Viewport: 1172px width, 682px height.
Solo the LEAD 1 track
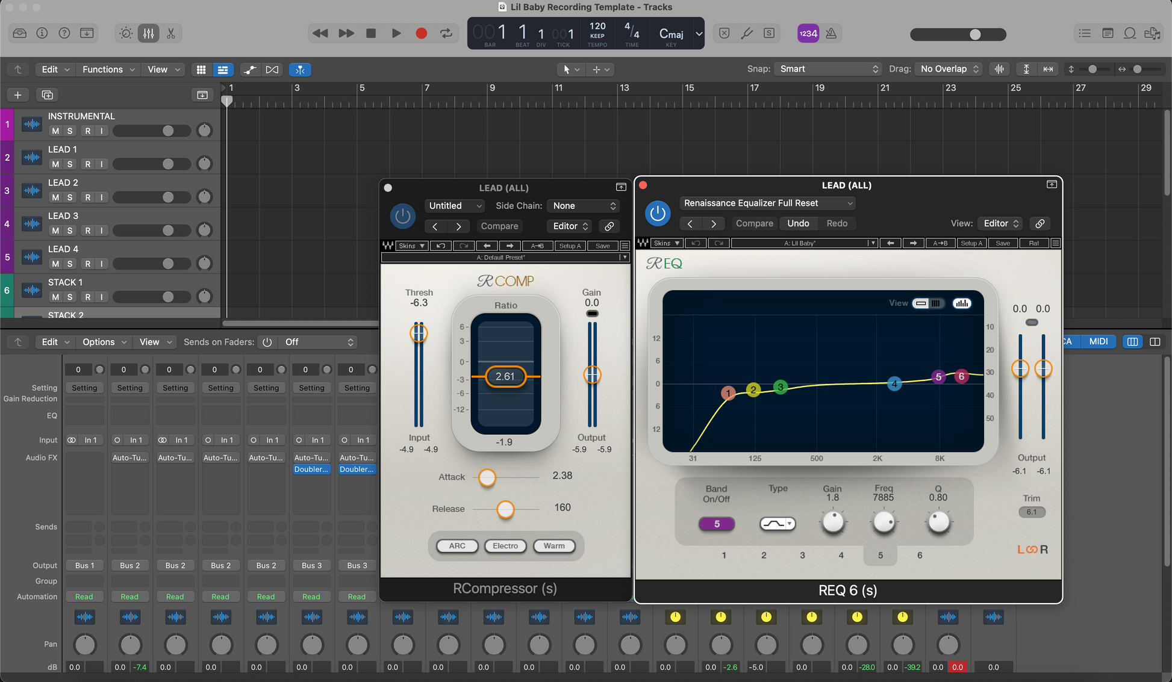[x=70, y=164]
